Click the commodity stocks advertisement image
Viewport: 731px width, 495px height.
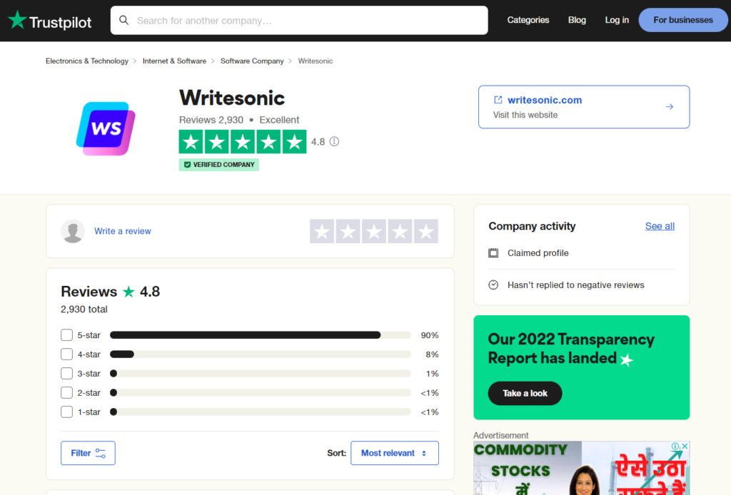(x=581, y=468)
